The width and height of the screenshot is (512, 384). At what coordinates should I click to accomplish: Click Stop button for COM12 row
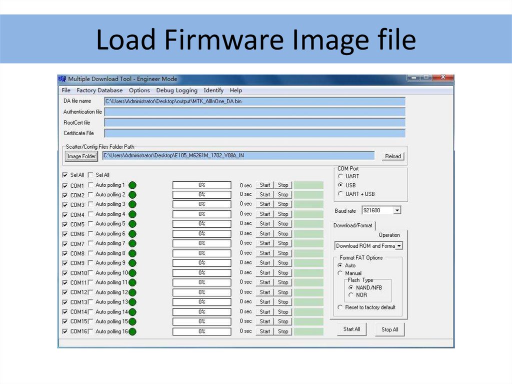tap(283, 292)
